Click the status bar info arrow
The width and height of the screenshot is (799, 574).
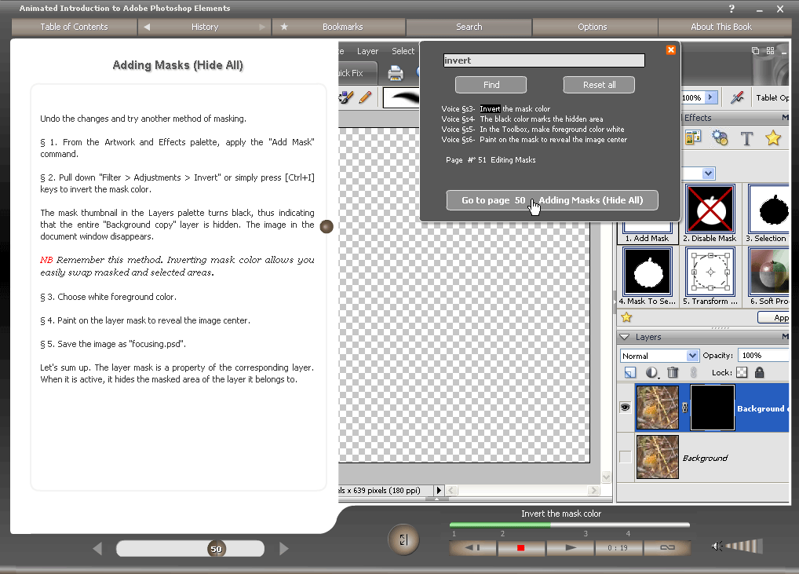click(x=439, y=490)
